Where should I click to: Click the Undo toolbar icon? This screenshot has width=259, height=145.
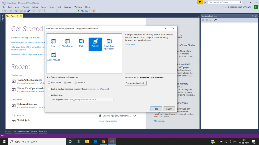tap(34, 11)
